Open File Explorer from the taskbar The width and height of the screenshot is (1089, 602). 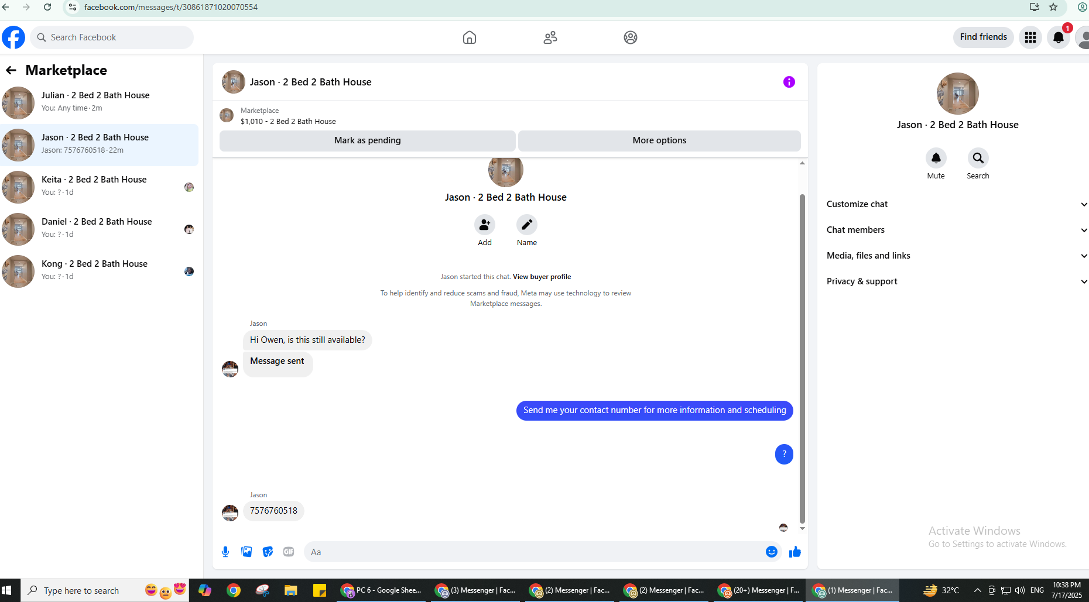click(x=290, y=590)
